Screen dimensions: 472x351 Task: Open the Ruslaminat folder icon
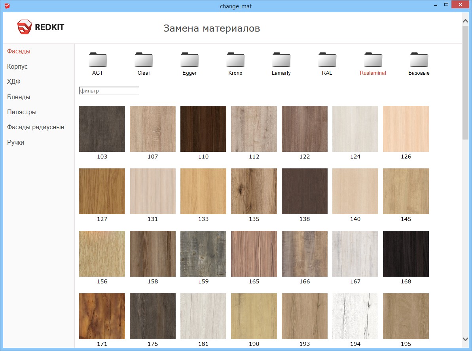point(373,59)
